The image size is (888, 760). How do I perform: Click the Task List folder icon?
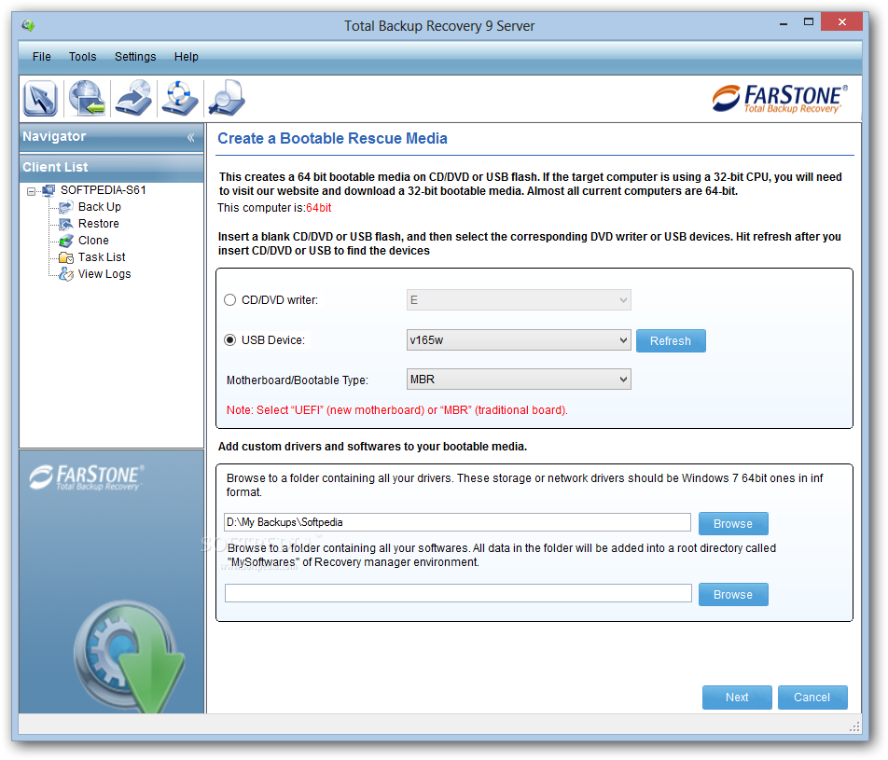pos(66,257)
